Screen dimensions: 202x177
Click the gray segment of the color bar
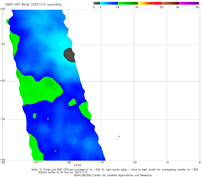pyautogui.click(x=97, y=3)
